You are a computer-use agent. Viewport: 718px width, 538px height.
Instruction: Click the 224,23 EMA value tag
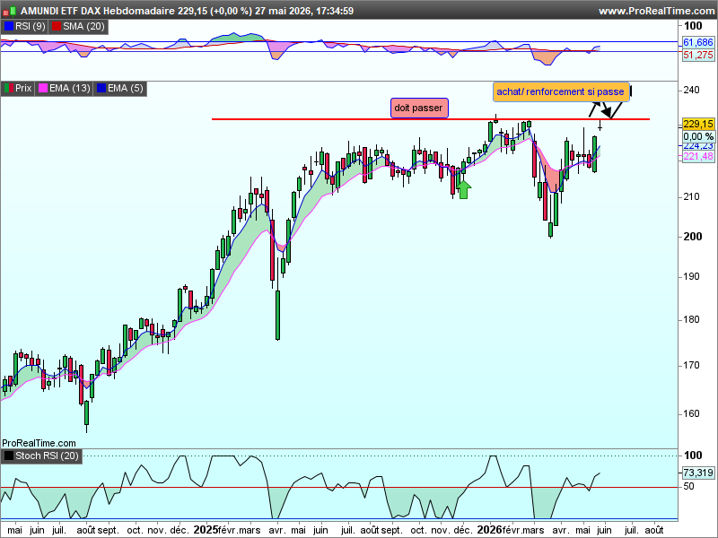[x=698, y=146]
